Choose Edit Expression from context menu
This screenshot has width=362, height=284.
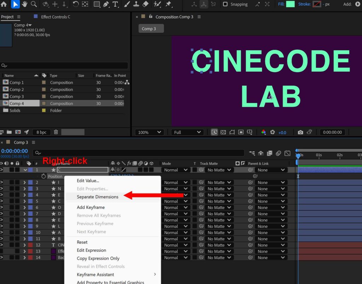pyautogui.click(x=92, y=250)
